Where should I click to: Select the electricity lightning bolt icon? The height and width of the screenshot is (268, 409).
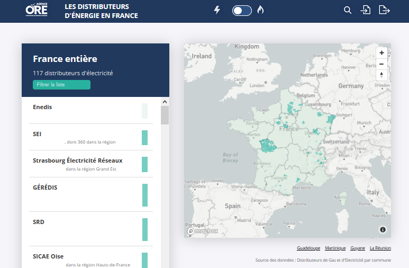(217, 10)
